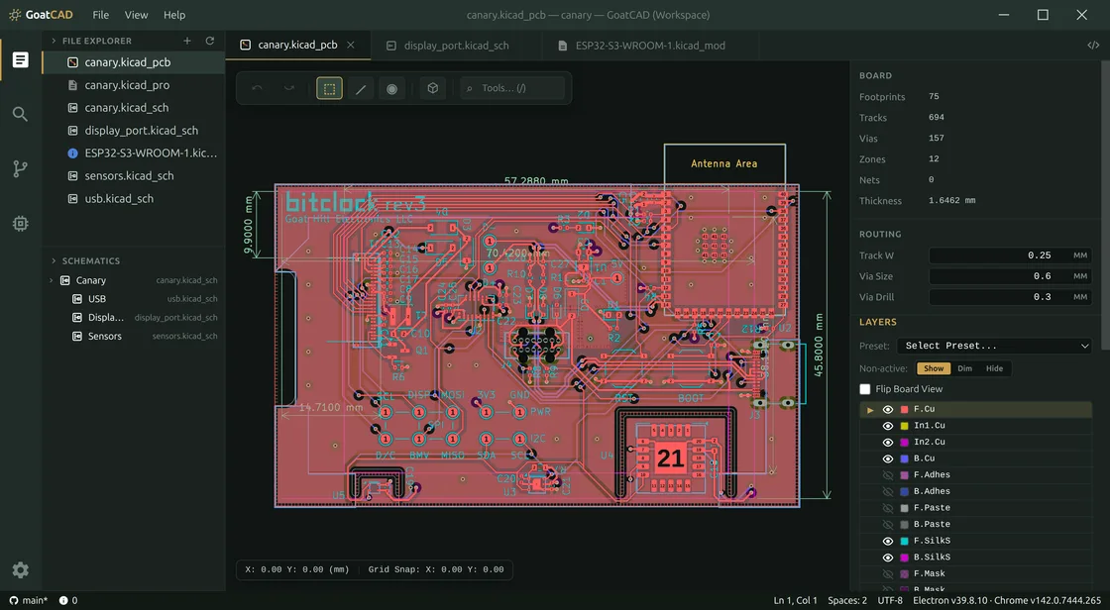Click the GoatCAD logo icon
Viewport: 1110px width, 610px height.
coord(15,14)
